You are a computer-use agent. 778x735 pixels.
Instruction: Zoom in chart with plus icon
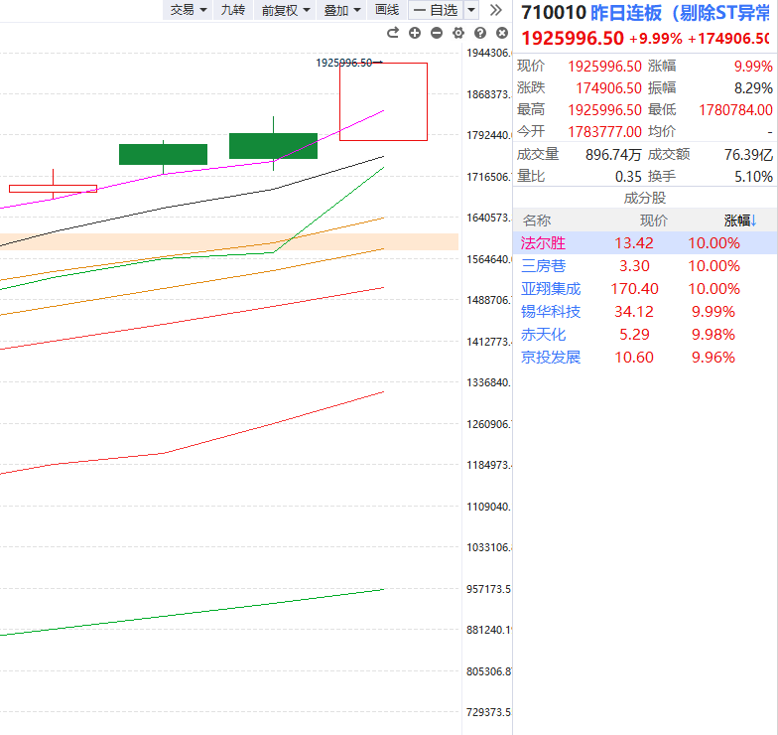pyautogui.click(x=415, y=33)
